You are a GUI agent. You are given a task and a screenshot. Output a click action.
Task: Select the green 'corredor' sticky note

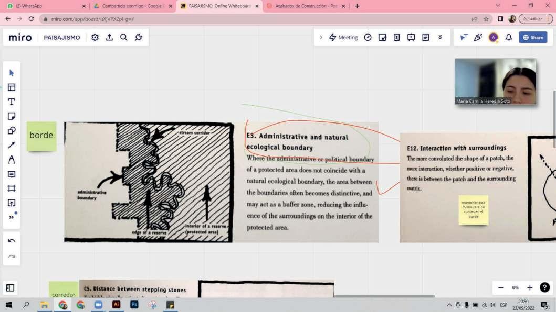[64, 290]
